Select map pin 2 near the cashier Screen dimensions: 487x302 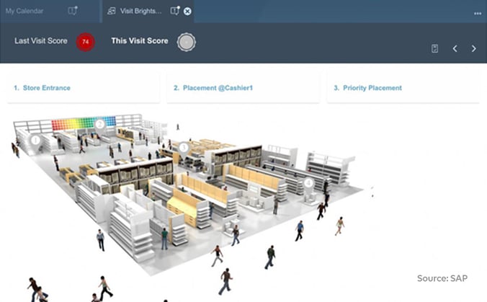[99, 126]
